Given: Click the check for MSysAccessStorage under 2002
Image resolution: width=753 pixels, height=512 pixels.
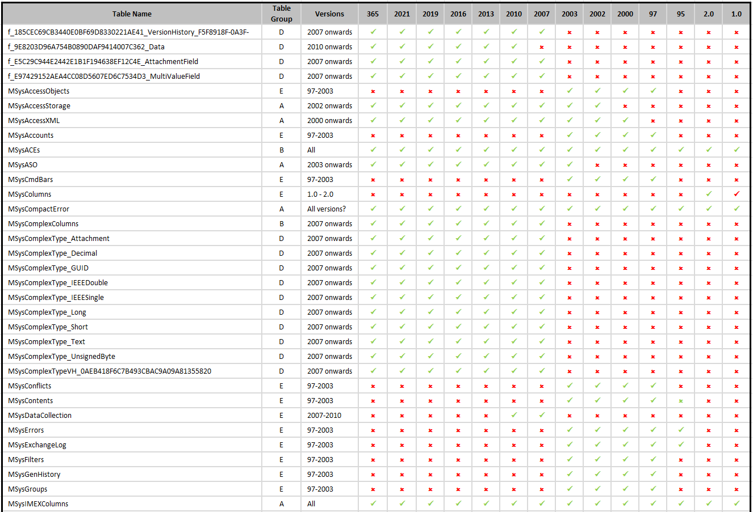Looking at the screenshot, I should pyautogui.click(x=597, y=105).
